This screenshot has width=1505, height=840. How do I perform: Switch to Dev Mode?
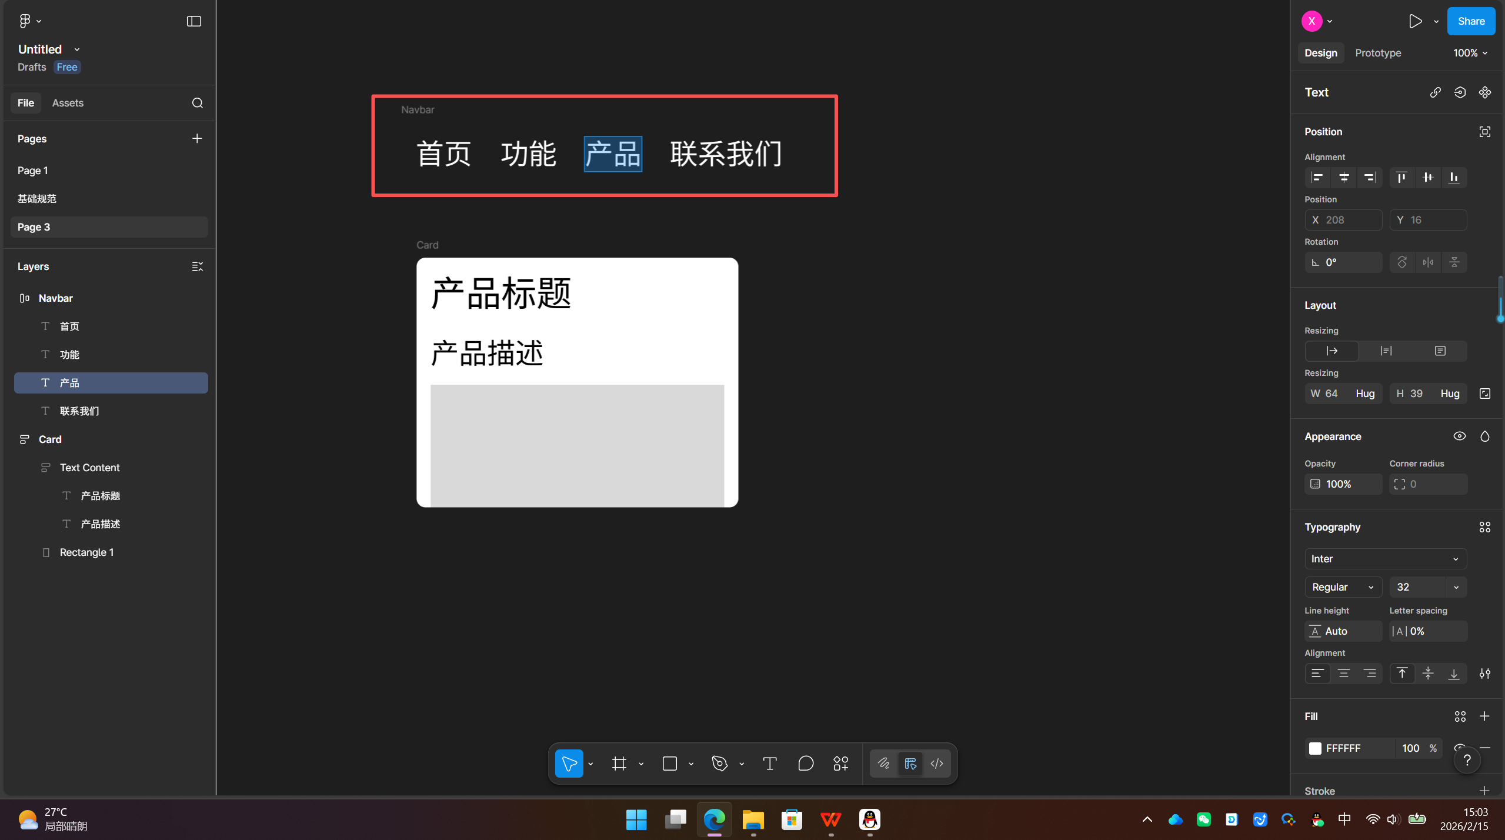tap(937, 763)
